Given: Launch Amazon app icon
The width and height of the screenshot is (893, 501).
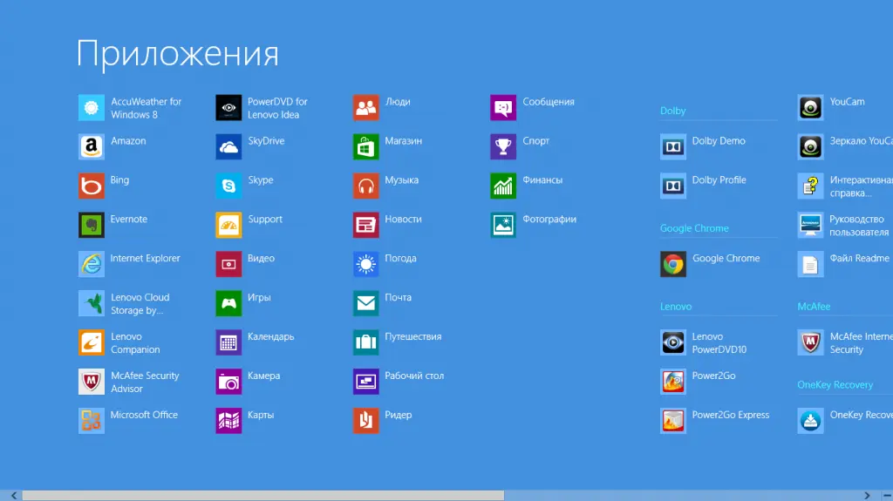Looking at the screenshot, I should pyautogui.click(x=91, y=147).
